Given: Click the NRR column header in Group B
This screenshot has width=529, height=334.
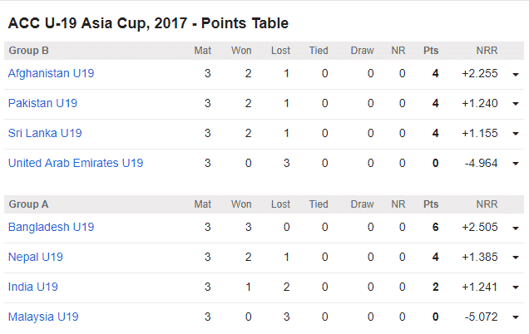Looking at the screenshot, I should pos(487,51).
